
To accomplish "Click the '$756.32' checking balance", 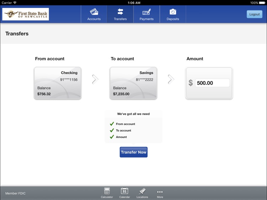I will point(44,94).
